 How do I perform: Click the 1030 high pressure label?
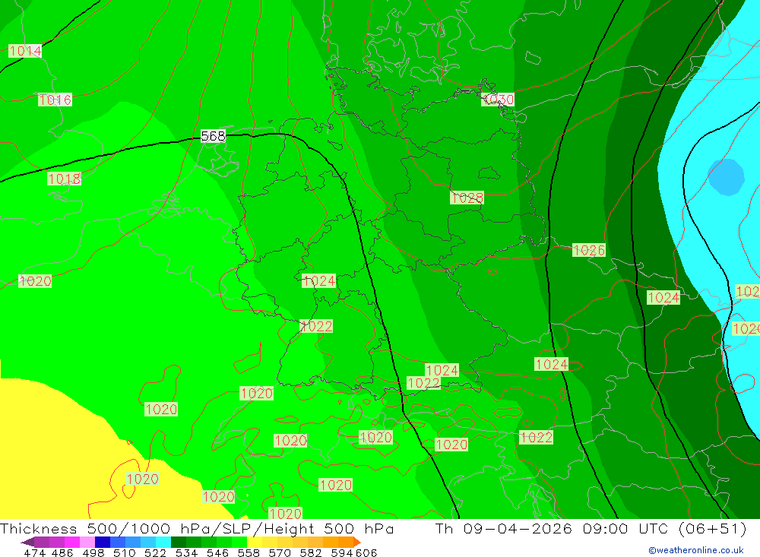(498, 100)
